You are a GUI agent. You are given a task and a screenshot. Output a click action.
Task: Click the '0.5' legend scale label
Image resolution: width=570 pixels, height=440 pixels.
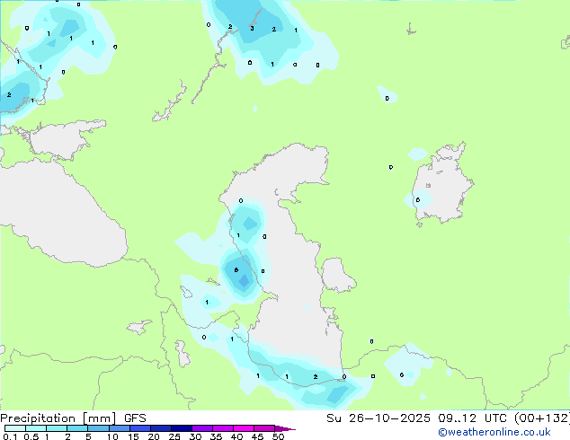tap(31, 436)
